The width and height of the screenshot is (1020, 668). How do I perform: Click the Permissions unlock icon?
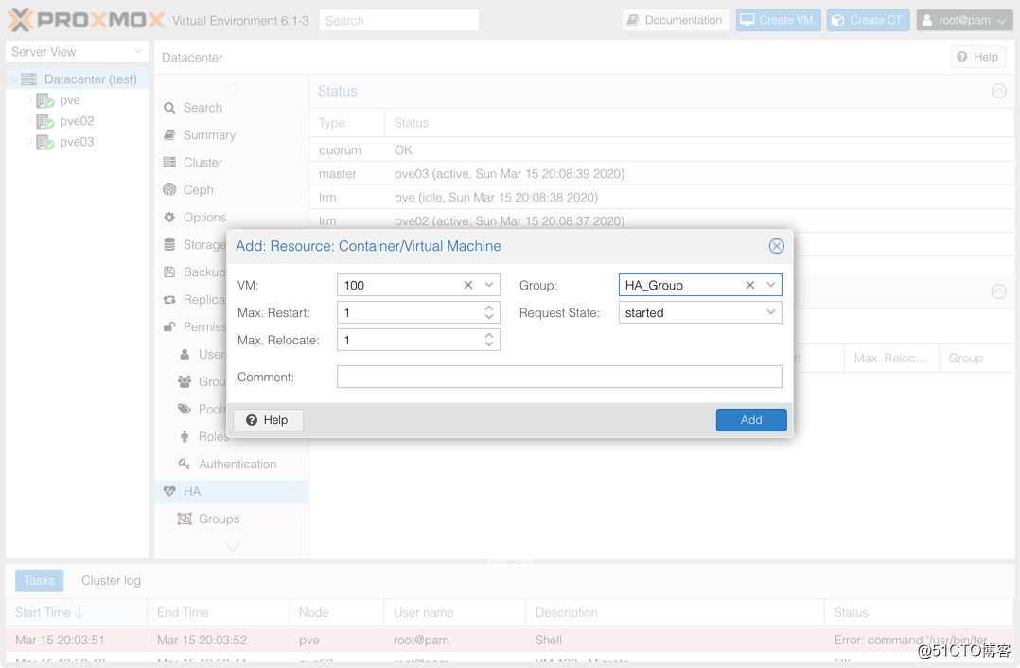pyautogui.click(x=169, y=326)
